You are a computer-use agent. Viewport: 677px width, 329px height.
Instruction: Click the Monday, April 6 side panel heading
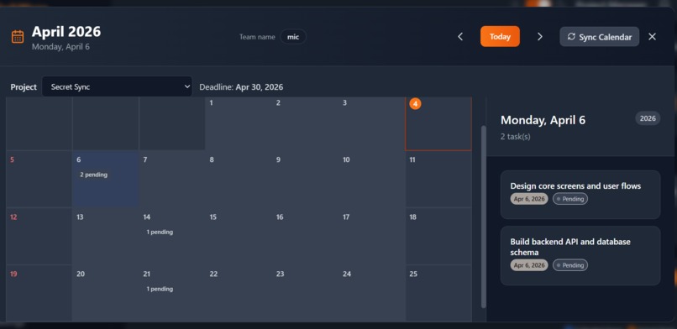tap(543, 120)
